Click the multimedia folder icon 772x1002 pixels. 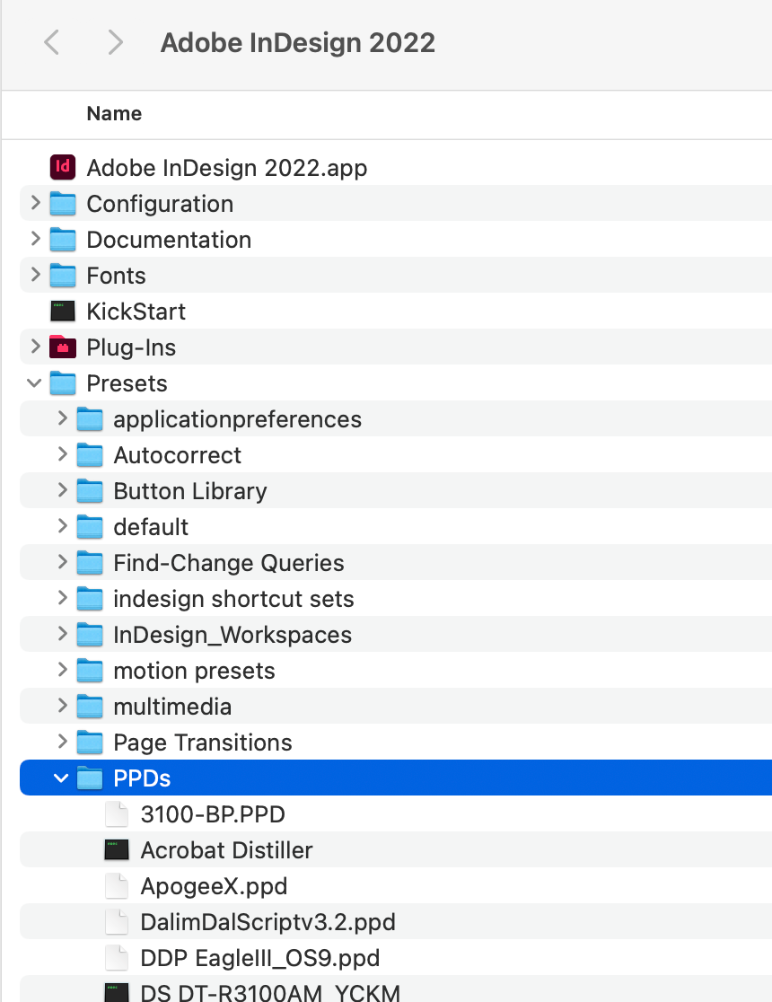point(90,706)
